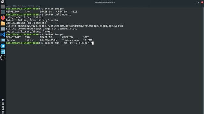
Task: Click the 'docker pull ubuntu' command text
Action: click(x=58, y=15)
